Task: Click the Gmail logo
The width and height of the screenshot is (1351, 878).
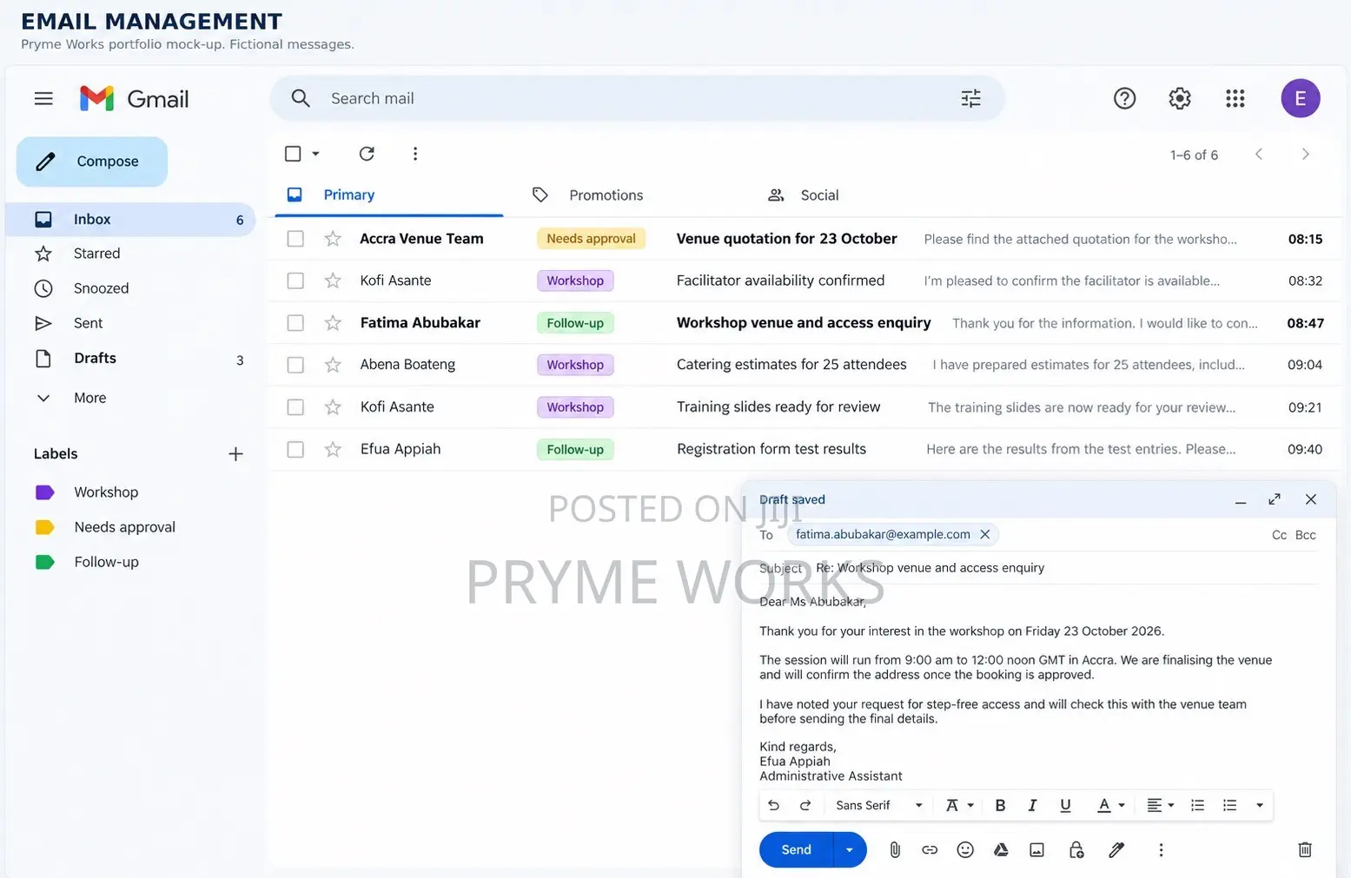Action: pyautogui.click(x=134, y=99)
